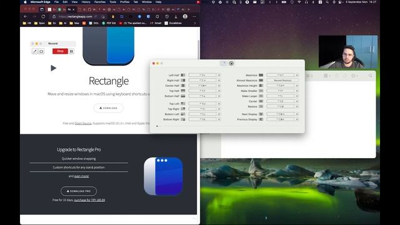Select the eraser tool beside the pen
The image size is (400, 225).
[41, 51]
